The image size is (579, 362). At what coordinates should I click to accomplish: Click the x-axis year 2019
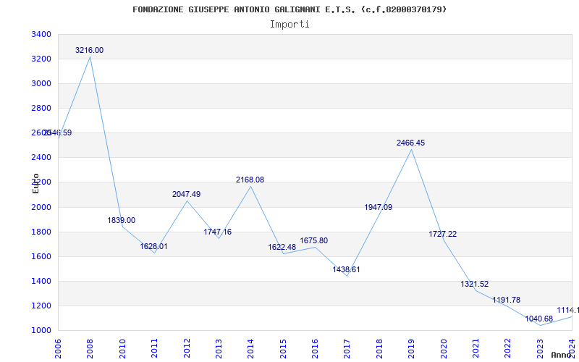(411, 348)
